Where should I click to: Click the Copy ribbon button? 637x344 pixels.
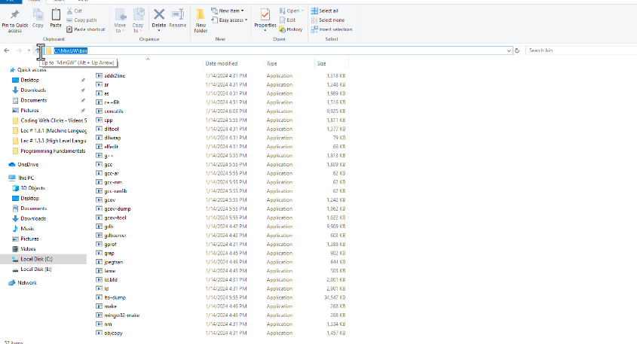coord(38,18)
